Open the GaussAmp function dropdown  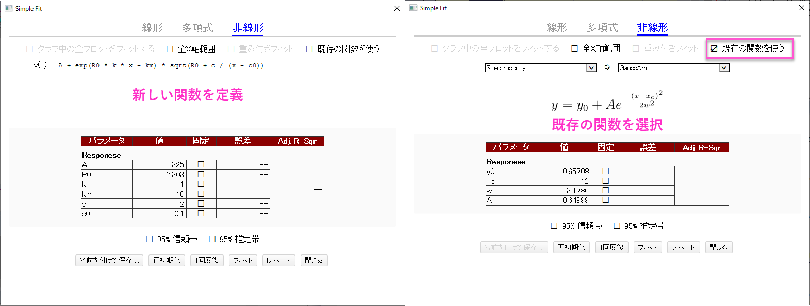coord(673,67)
